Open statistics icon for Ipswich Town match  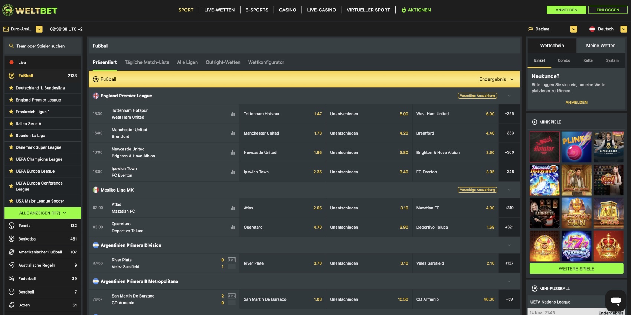232,172
